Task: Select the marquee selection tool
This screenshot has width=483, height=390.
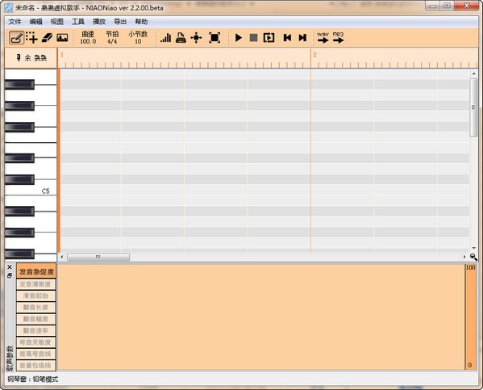Action: coord(31,38)
